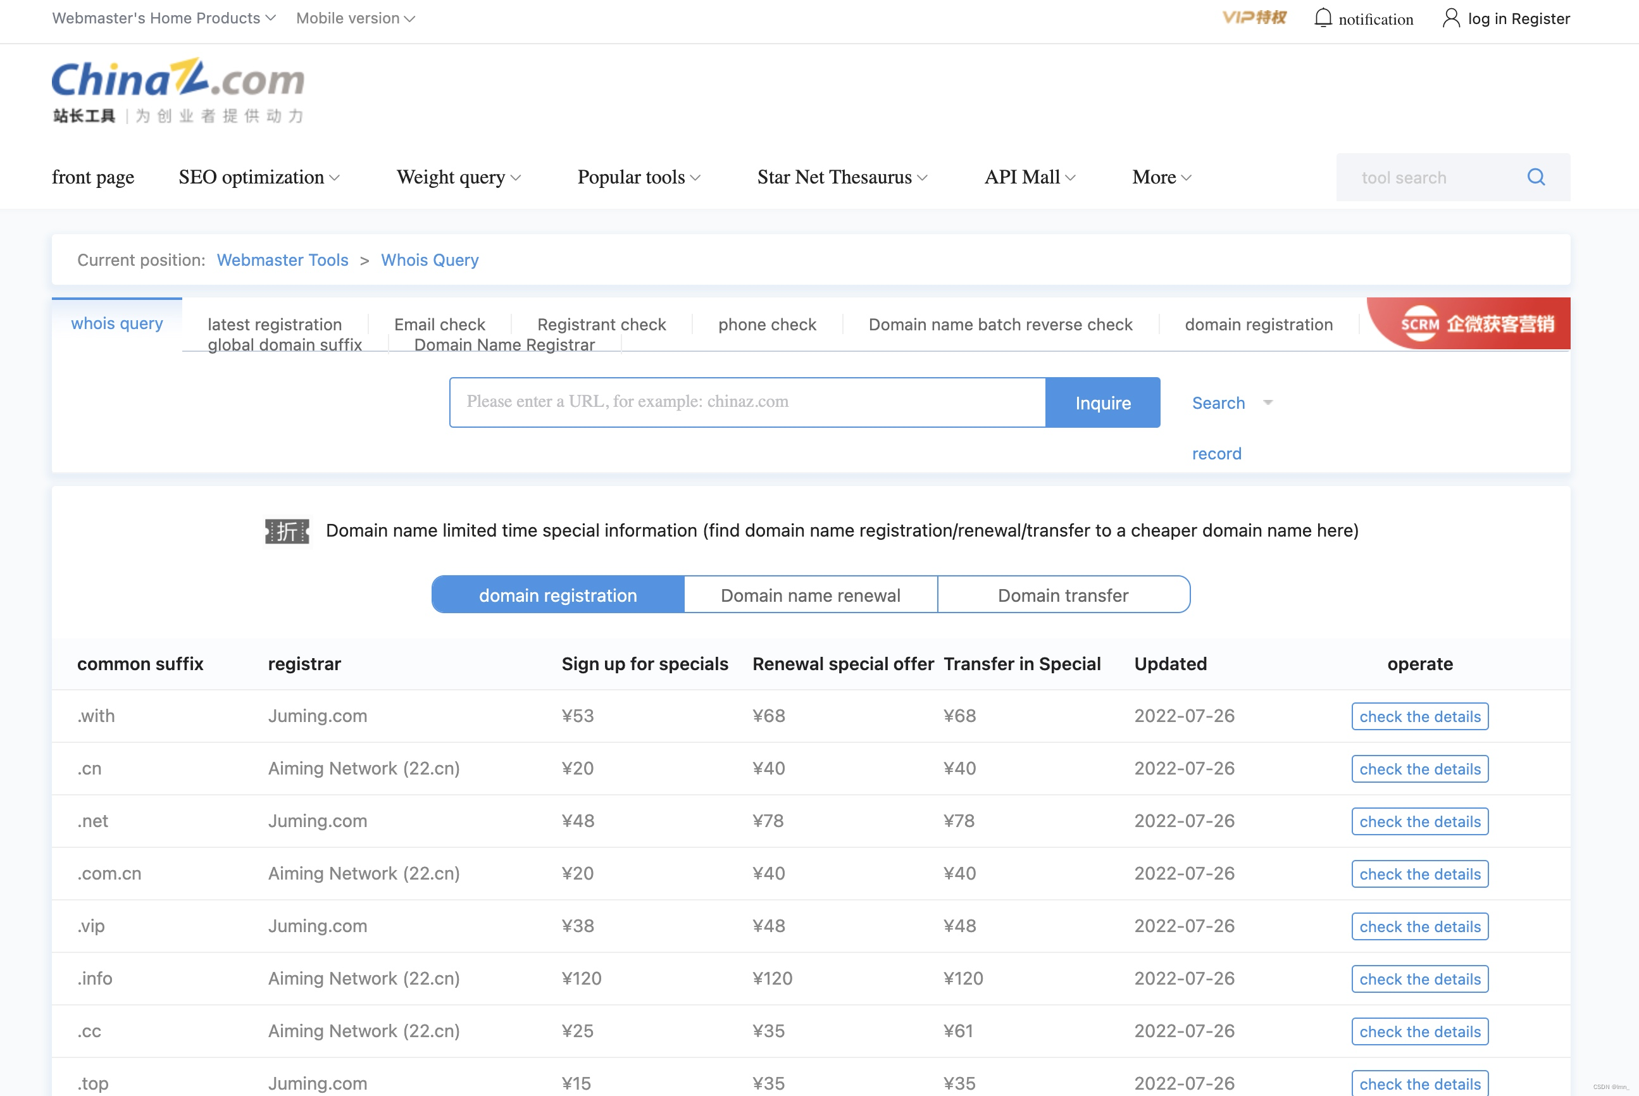Click the Inquire button
The image size is (1639, 1096).
coord(1103,402)
